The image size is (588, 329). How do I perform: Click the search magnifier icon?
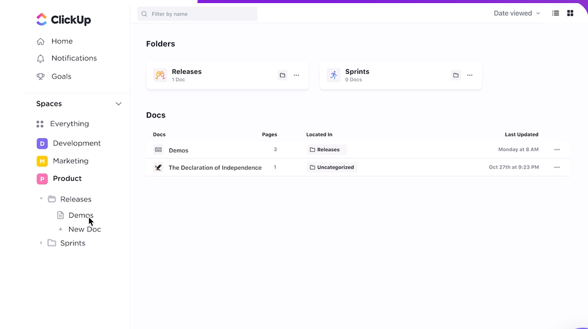pos(144,14)
